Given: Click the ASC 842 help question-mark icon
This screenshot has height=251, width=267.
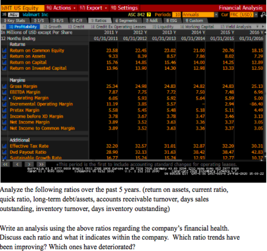Looking at the screenshot, I should (x=149, y=14).
